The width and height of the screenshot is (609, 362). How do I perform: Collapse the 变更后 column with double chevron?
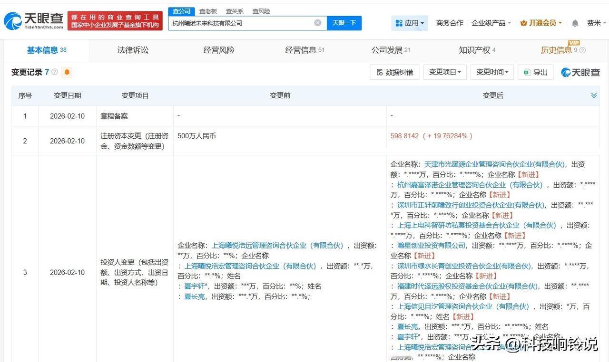point(593,95)
